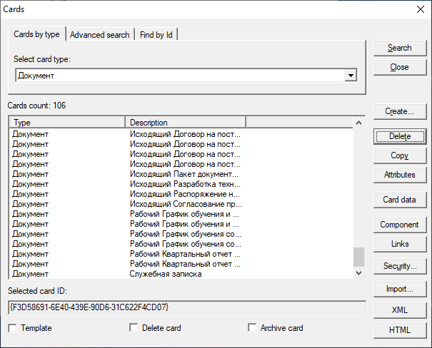Check the Archive card option

pyautogui.click(x=252, y=328)
